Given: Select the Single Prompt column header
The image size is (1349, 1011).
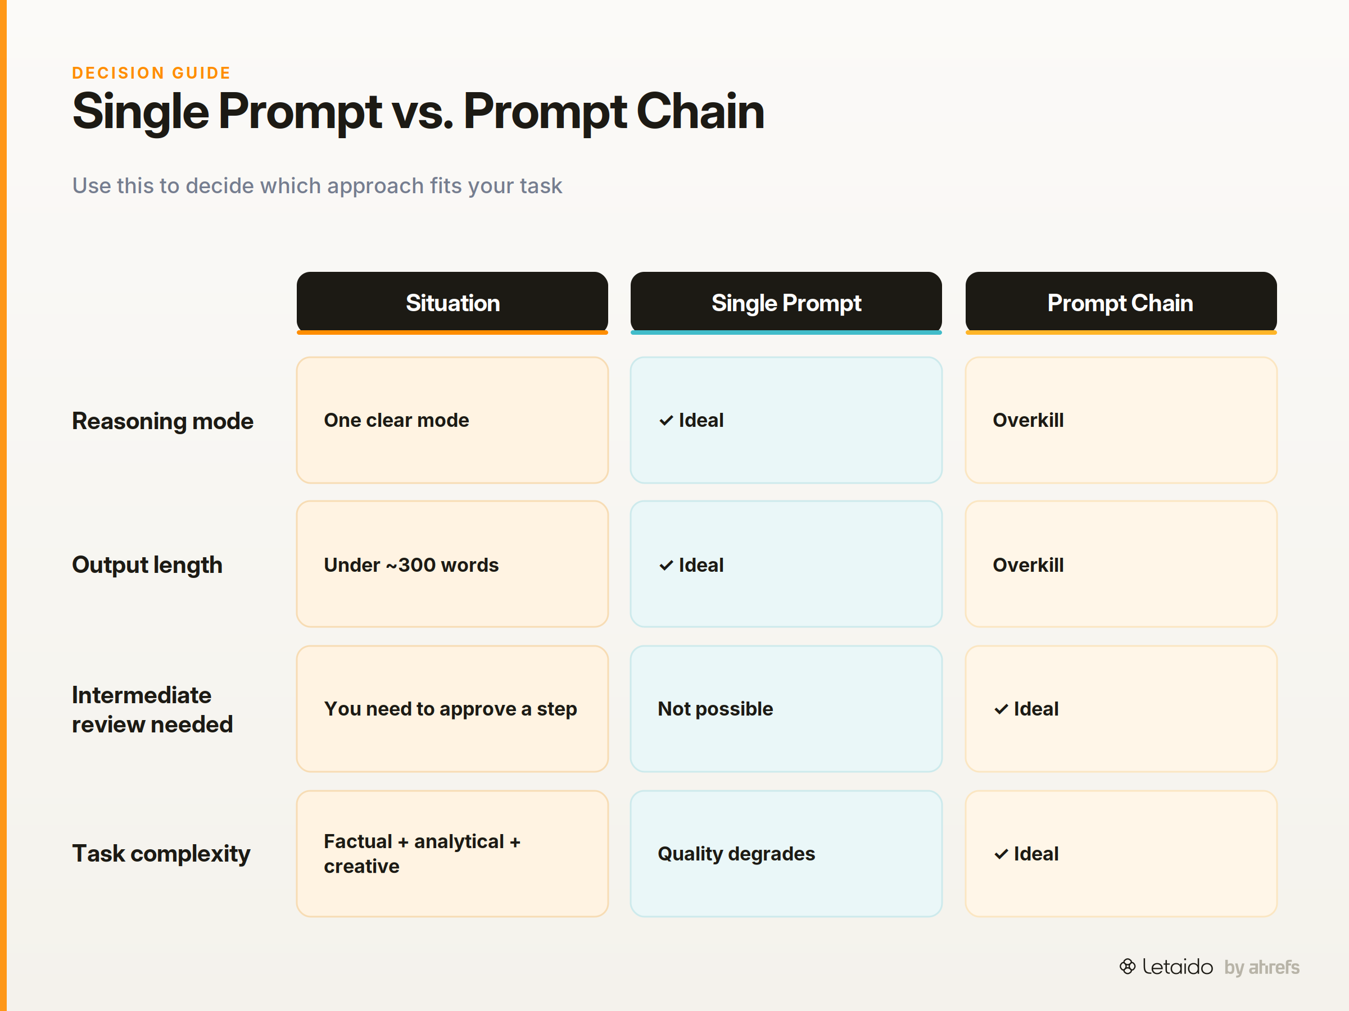Looking at the screenshot, I should [x=786, y=303].
